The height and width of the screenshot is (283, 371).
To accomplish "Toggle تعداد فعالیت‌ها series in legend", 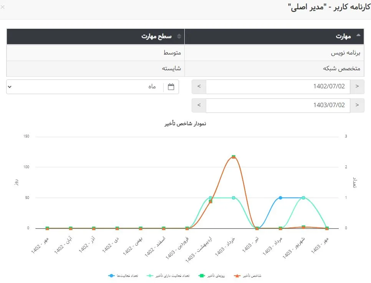I will tap(123, 276).
